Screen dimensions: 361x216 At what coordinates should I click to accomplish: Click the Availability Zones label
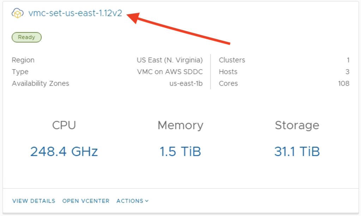tap(41, 84)
